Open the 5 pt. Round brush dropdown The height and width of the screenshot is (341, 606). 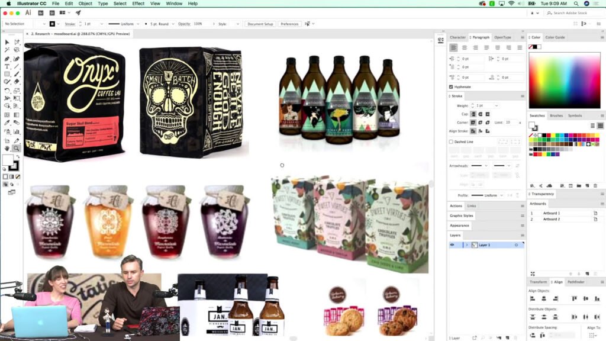173,24
